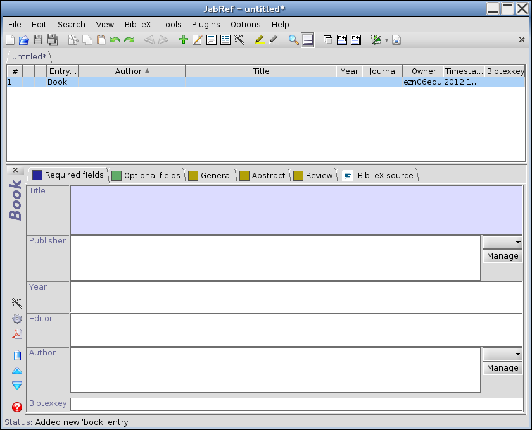The height and width of the screenshot is (430, 532).
Task: Click the magic wand autogenerate key icon in sidebar
Action: click(17, 303)
